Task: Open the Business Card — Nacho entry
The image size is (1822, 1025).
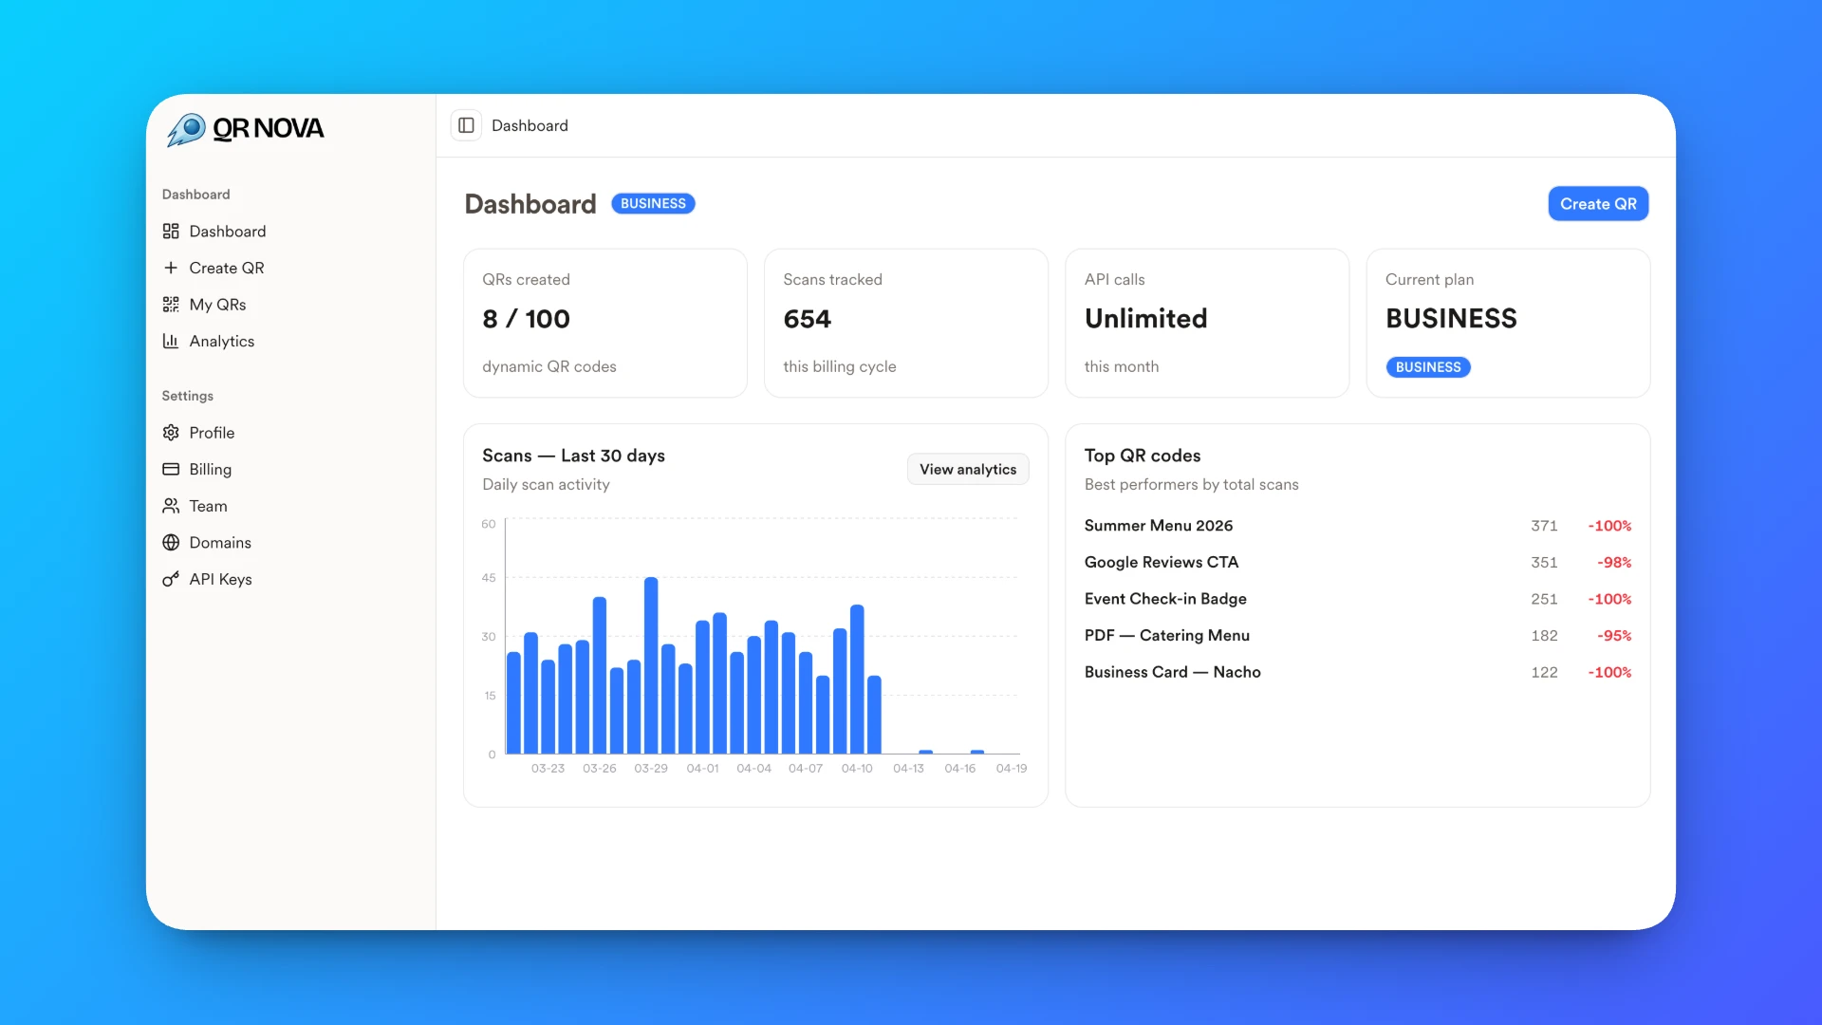Action: (x=1172, y=672)
